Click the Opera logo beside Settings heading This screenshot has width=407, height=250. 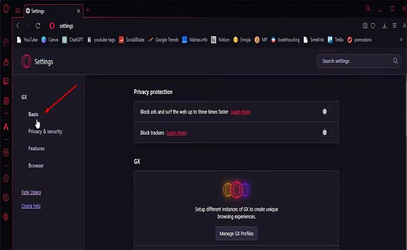pos(26,61)
